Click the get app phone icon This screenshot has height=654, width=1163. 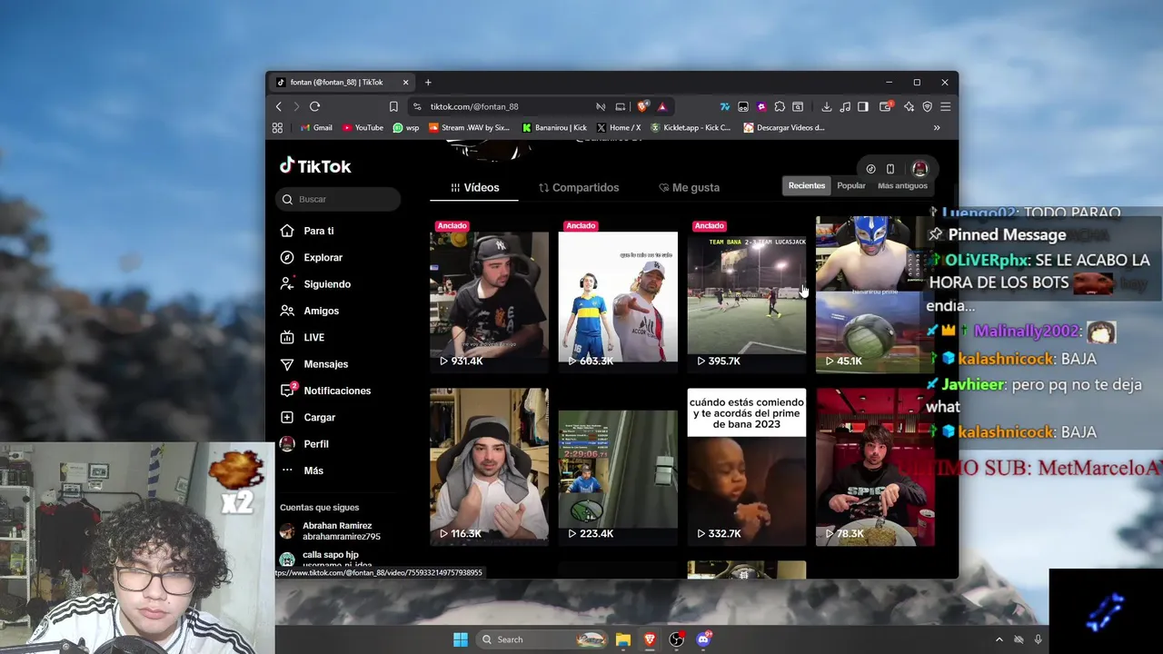tap(890, 169)
